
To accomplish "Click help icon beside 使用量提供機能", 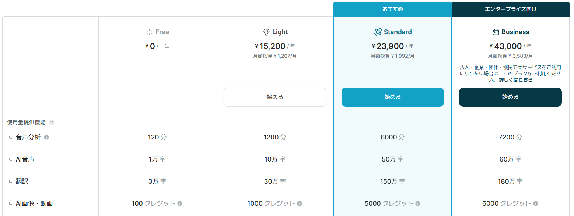I will (x=52, y=123).
